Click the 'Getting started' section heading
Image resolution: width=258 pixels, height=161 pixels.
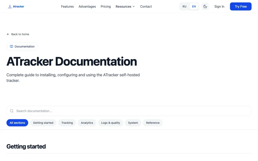tap(26, 146)
